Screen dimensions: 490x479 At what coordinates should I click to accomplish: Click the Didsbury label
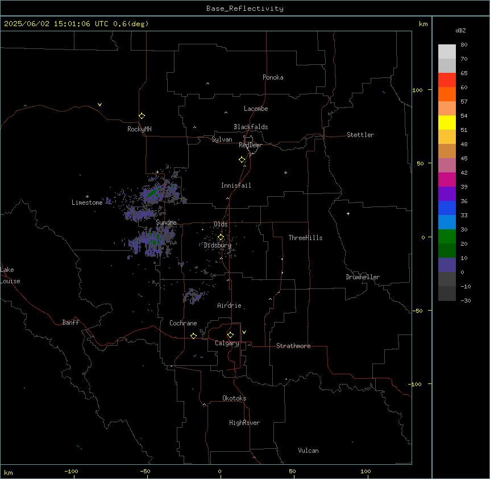pyautogui.click(x=218, y=245)
